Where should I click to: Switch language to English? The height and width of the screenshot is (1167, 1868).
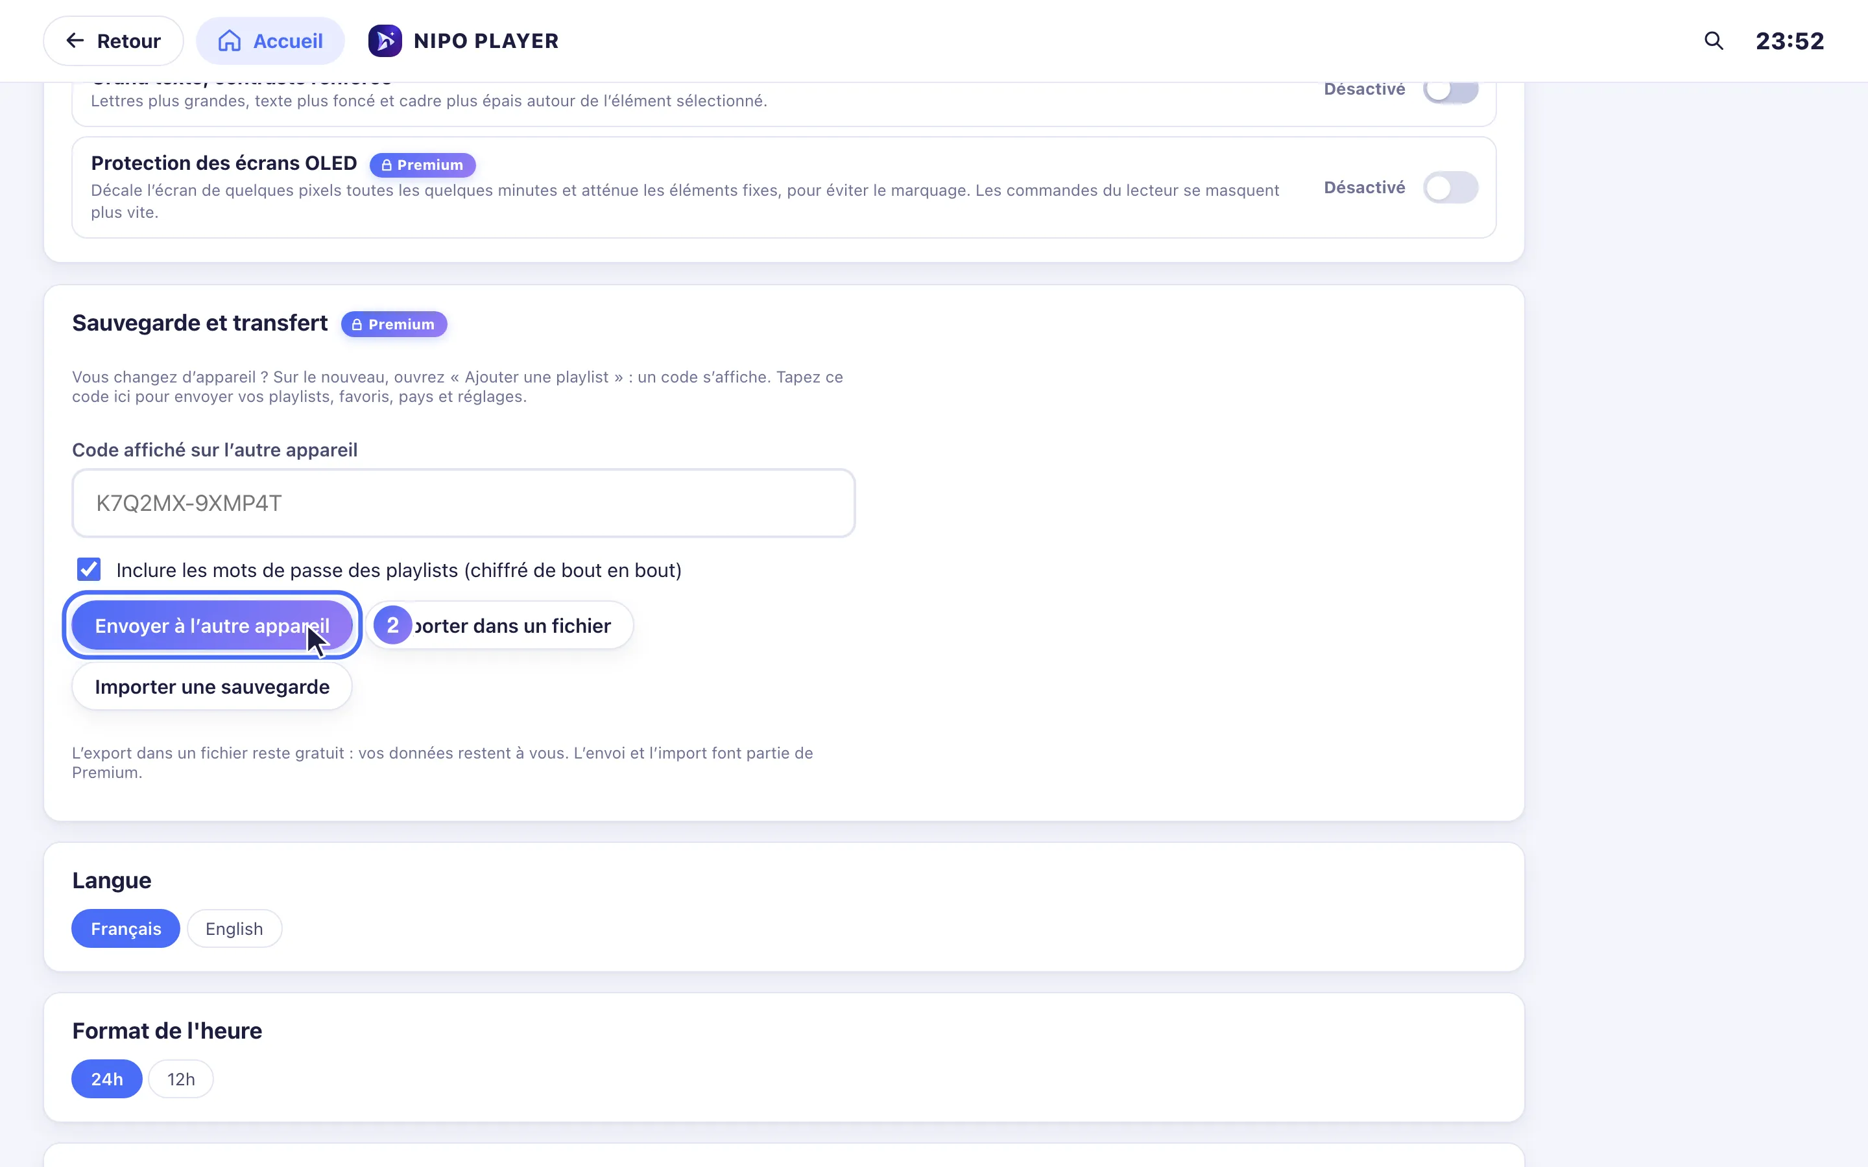[234, 928]
